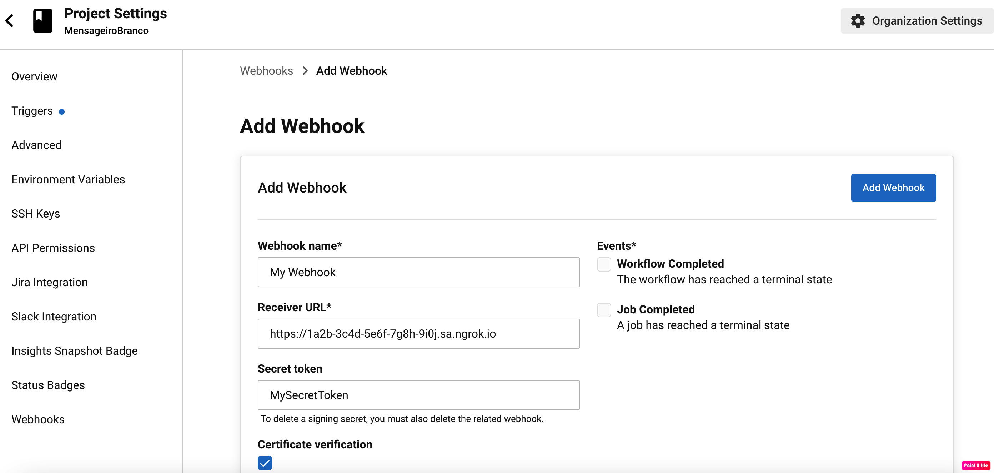
Task: Click the Jira Integration sidebar icon
Action: [49, 282]
